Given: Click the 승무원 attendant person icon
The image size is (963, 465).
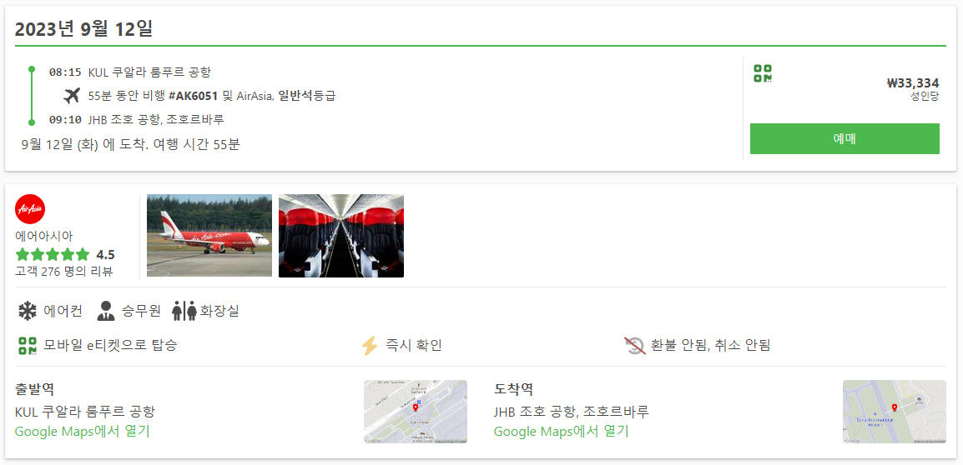Looking at the screenshot, I should click(106, 311).
